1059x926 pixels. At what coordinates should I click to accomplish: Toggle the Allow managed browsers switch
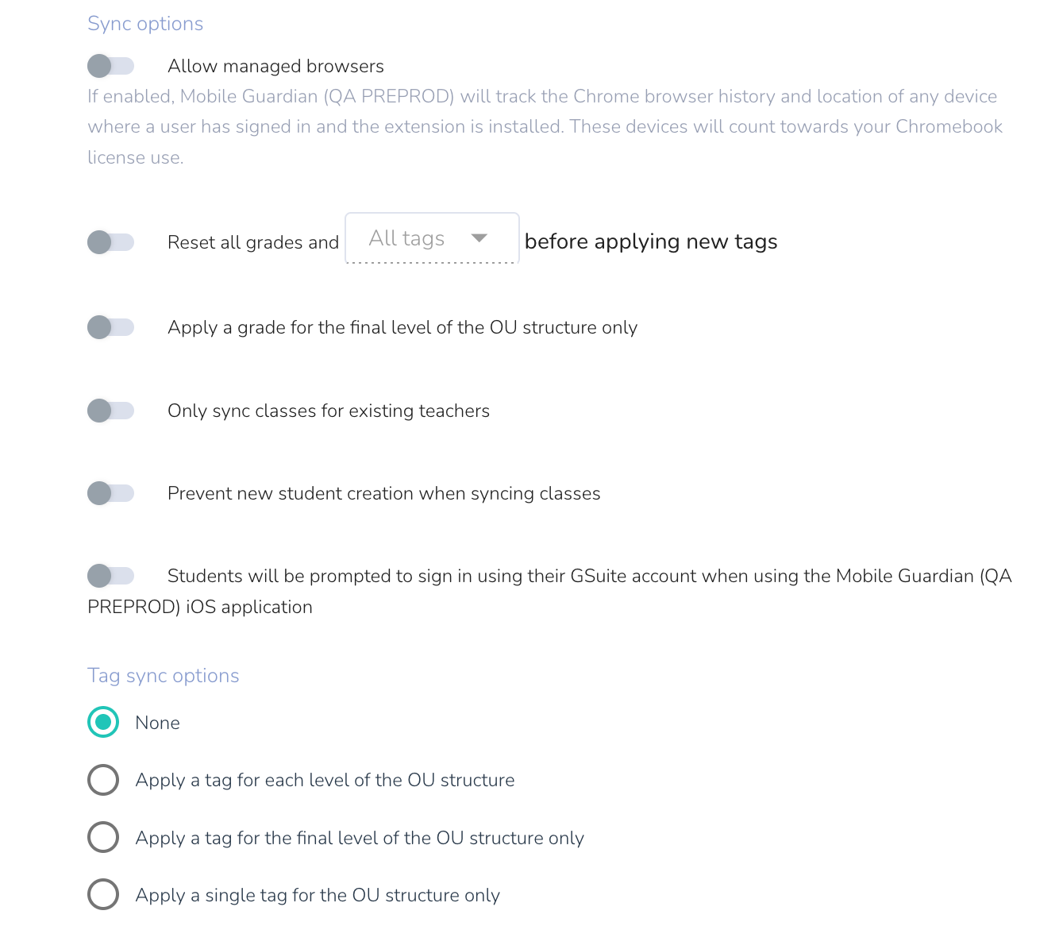110,66
